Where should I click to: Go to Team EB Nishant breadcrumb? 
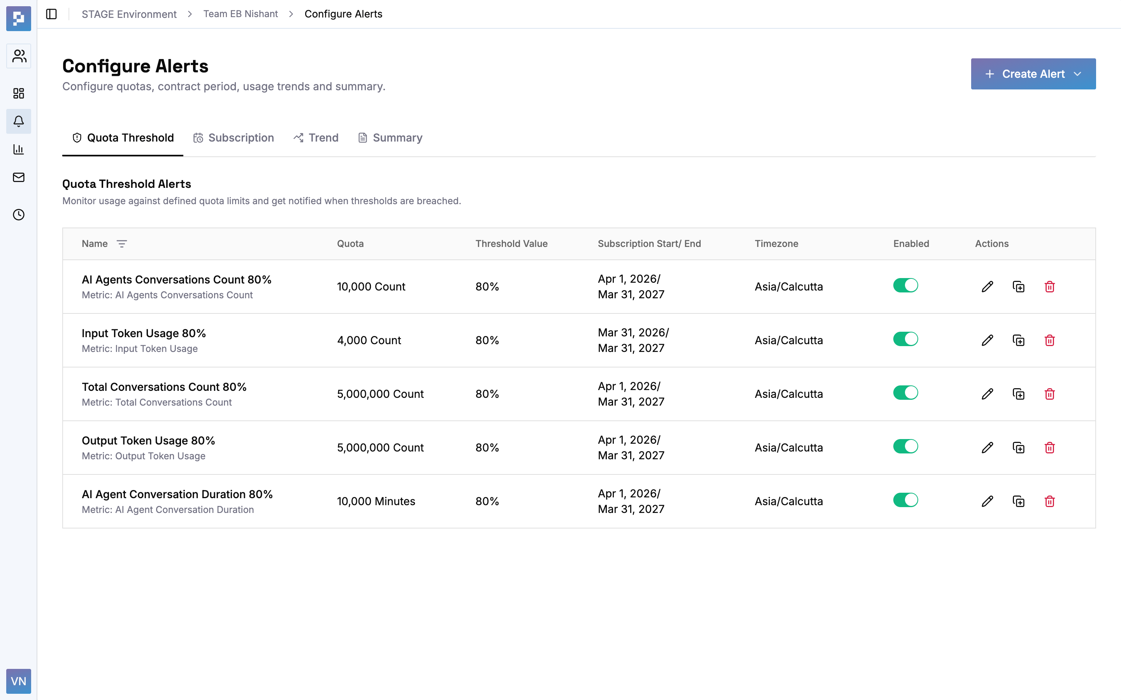click(x=241, y=14)
